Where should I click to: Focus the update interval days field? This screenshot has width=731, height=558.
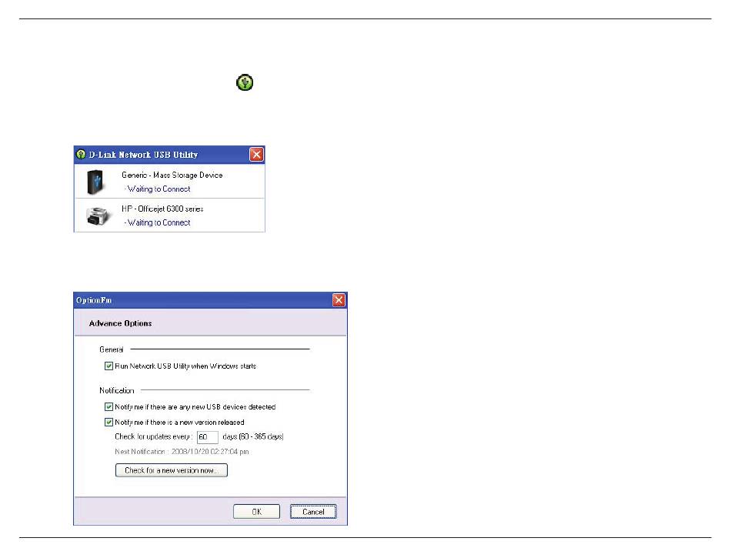click(207, 436)
